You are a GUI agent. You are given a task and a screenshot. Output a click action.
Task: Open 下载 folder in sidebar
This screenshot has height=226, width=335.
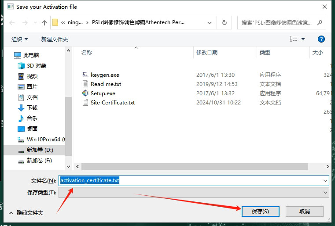click(x=28, y=108)
